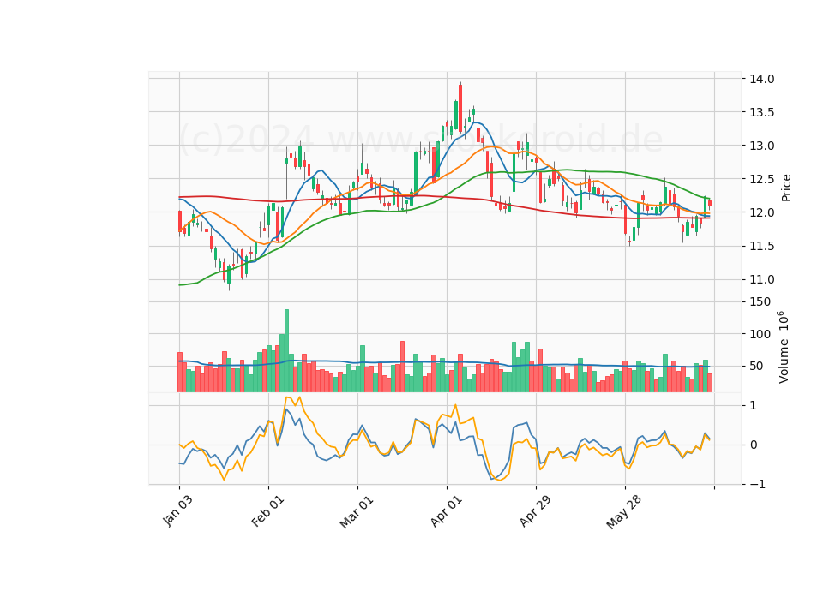Click the May 28 date label
This screenshot has width=823, height=591.
(623, 512)
